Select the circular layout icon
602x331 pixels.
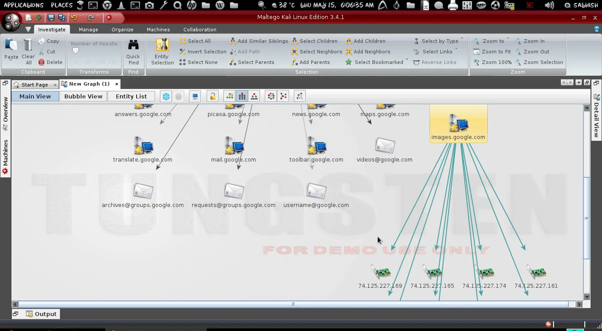271,96
